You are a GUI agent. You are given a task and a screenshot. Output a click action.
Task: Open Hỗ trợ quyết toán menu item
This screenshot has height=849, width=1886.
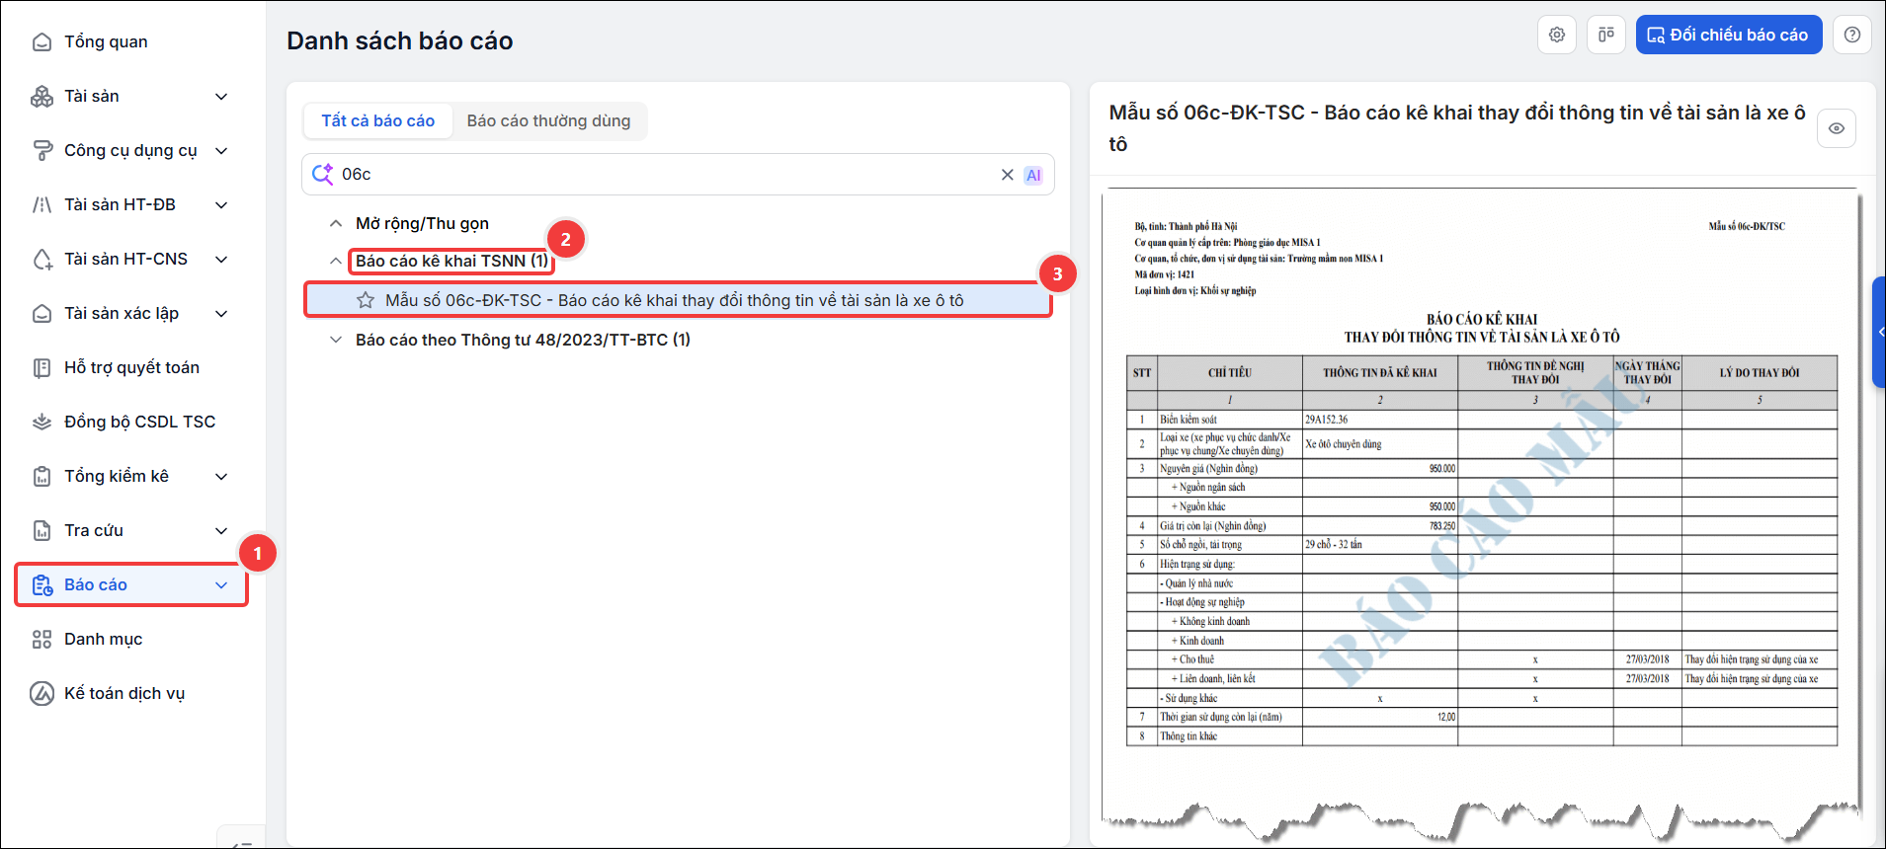pos(131,367)
